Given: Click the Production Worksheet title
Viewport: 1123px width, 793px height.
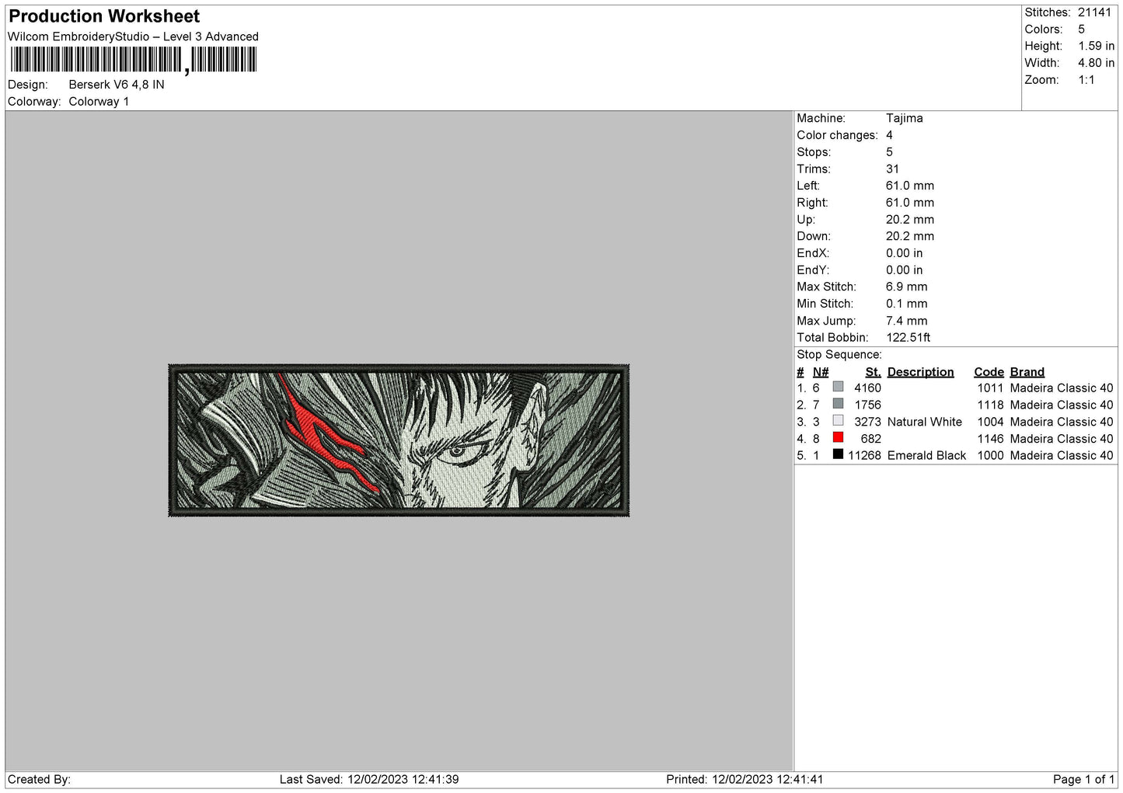Looking at the screenshot, I should coord(104,16).
